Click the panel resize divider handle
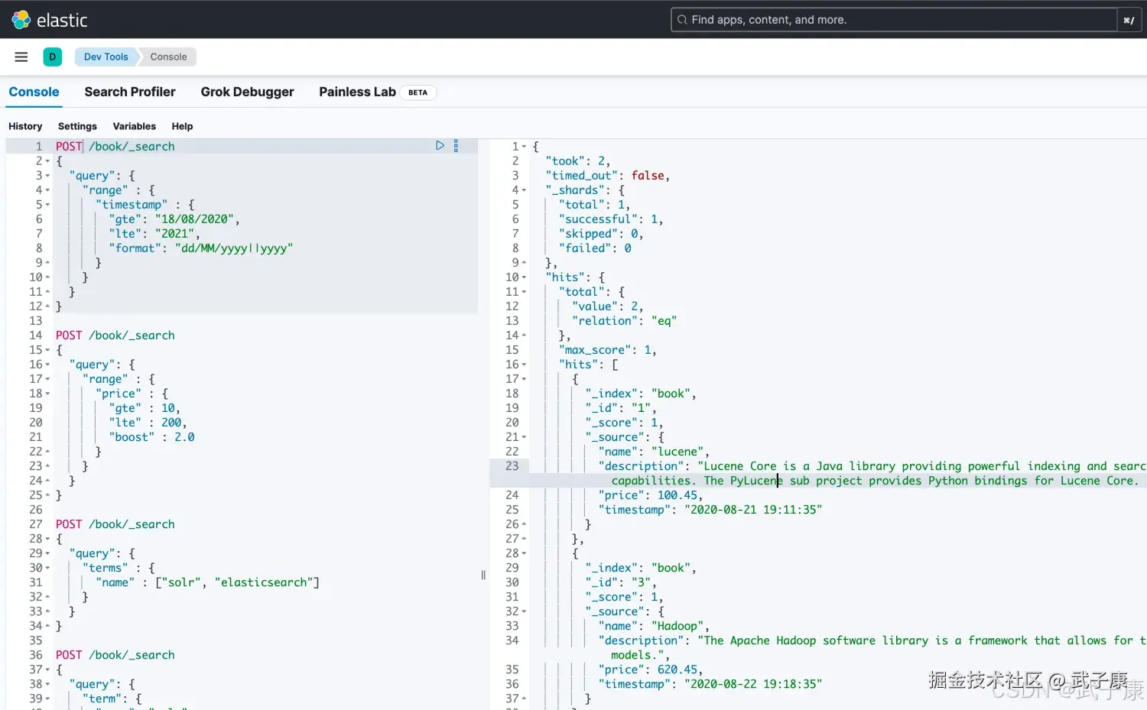 pos(483,575)
